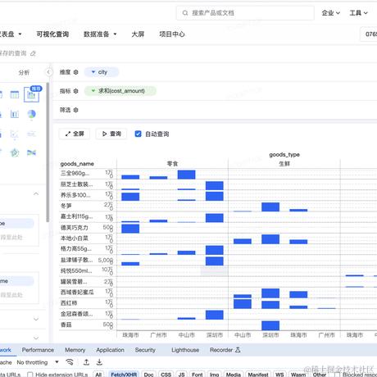Switch to the Application DevTools tab
This screenshot has width=377, height=377.
pyautogui.click(x=110, y=350)
